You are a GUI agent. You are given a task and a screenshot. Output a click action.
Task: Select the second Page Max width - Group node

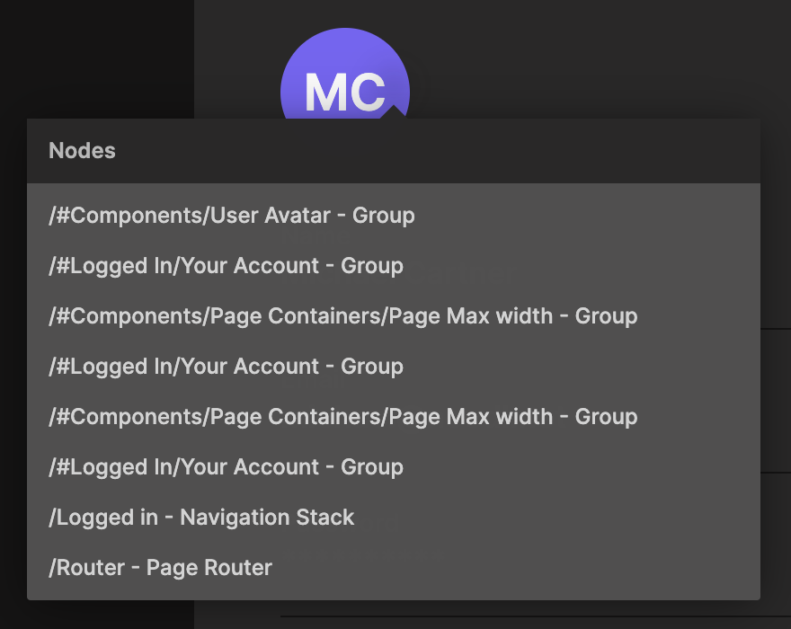tap(343, 417)
